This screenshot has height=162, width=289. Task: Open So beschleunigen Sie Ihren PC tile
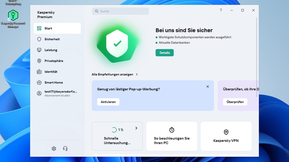(x=172, y=136)
